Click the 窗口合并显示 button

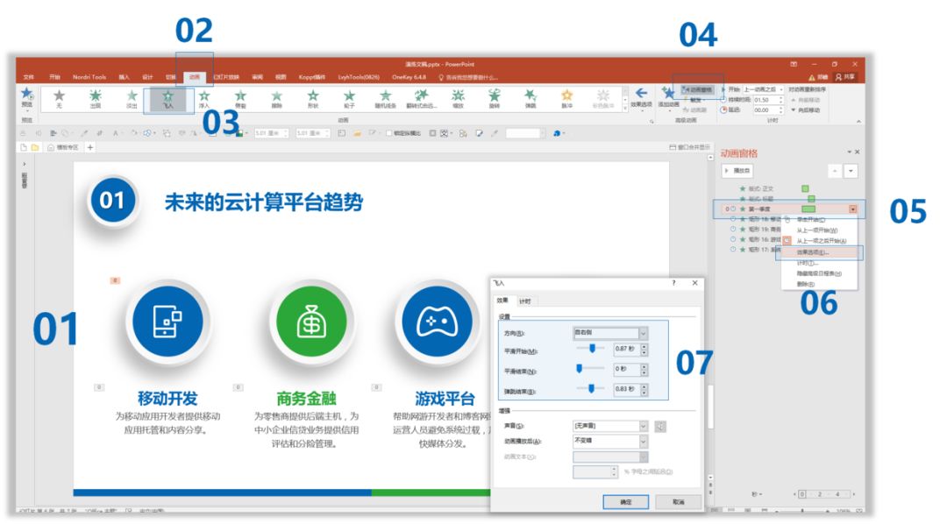point(689,147)
